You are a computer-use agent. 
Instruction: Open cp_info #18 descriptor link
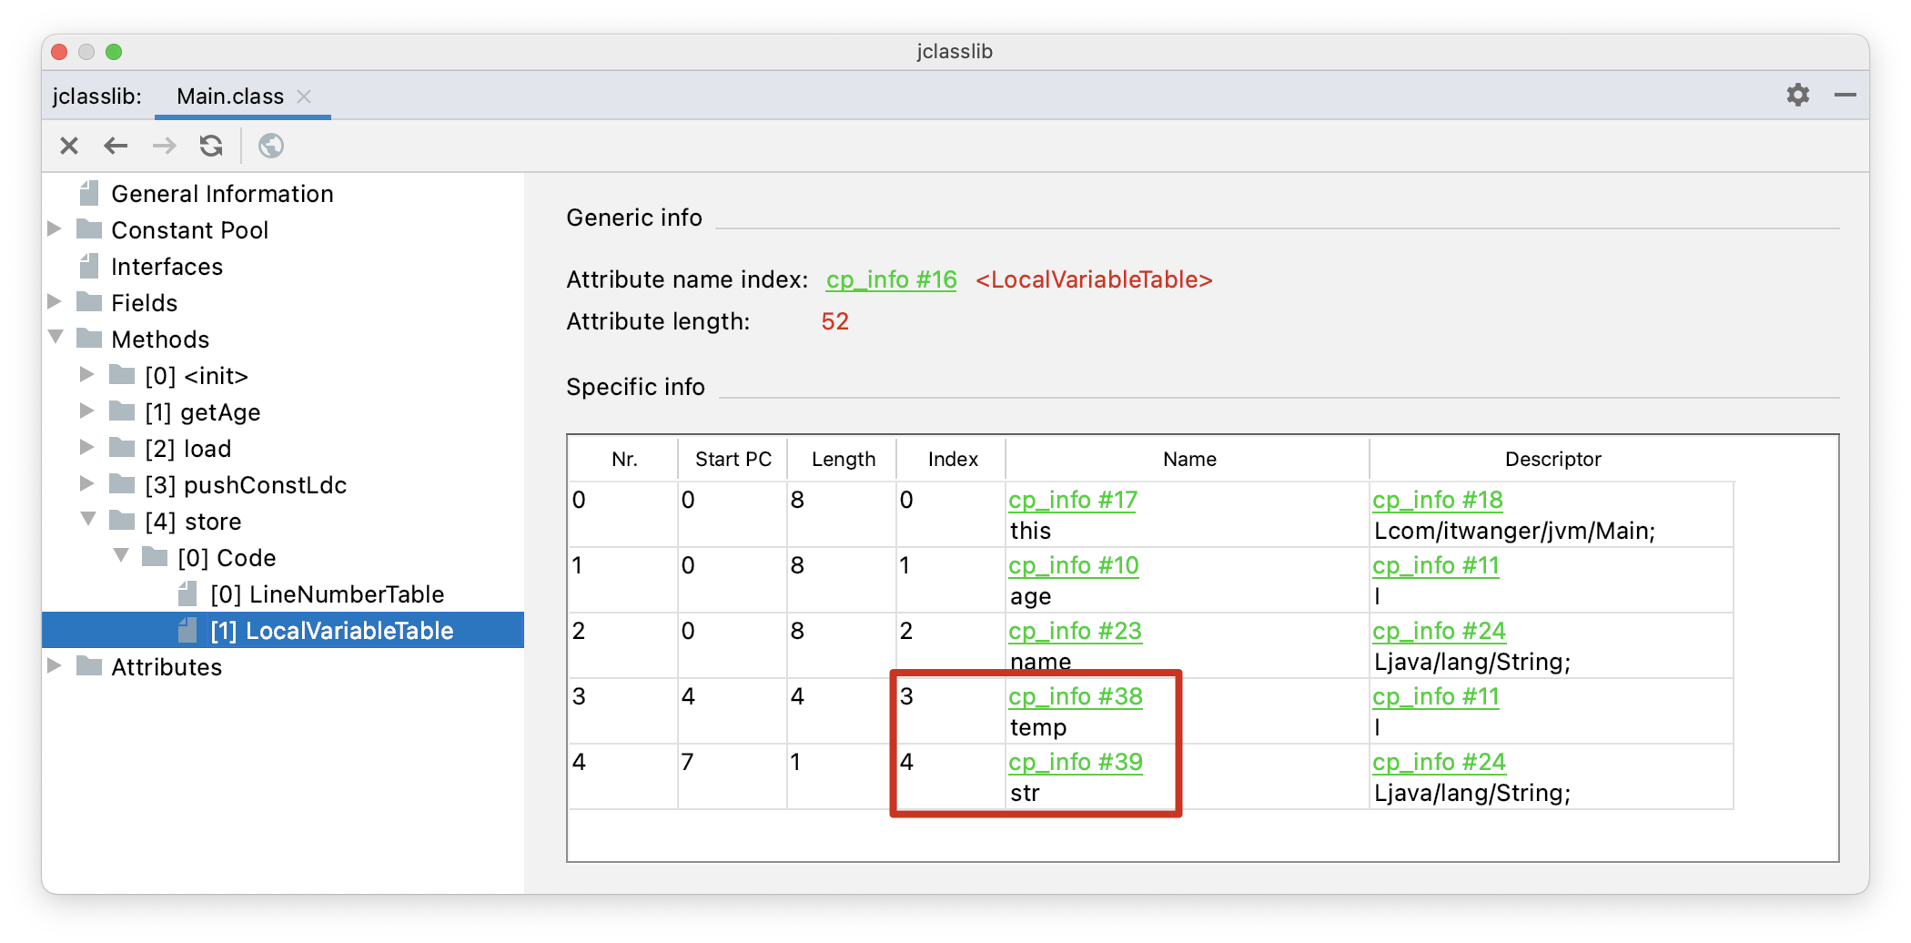point(1437,500)
